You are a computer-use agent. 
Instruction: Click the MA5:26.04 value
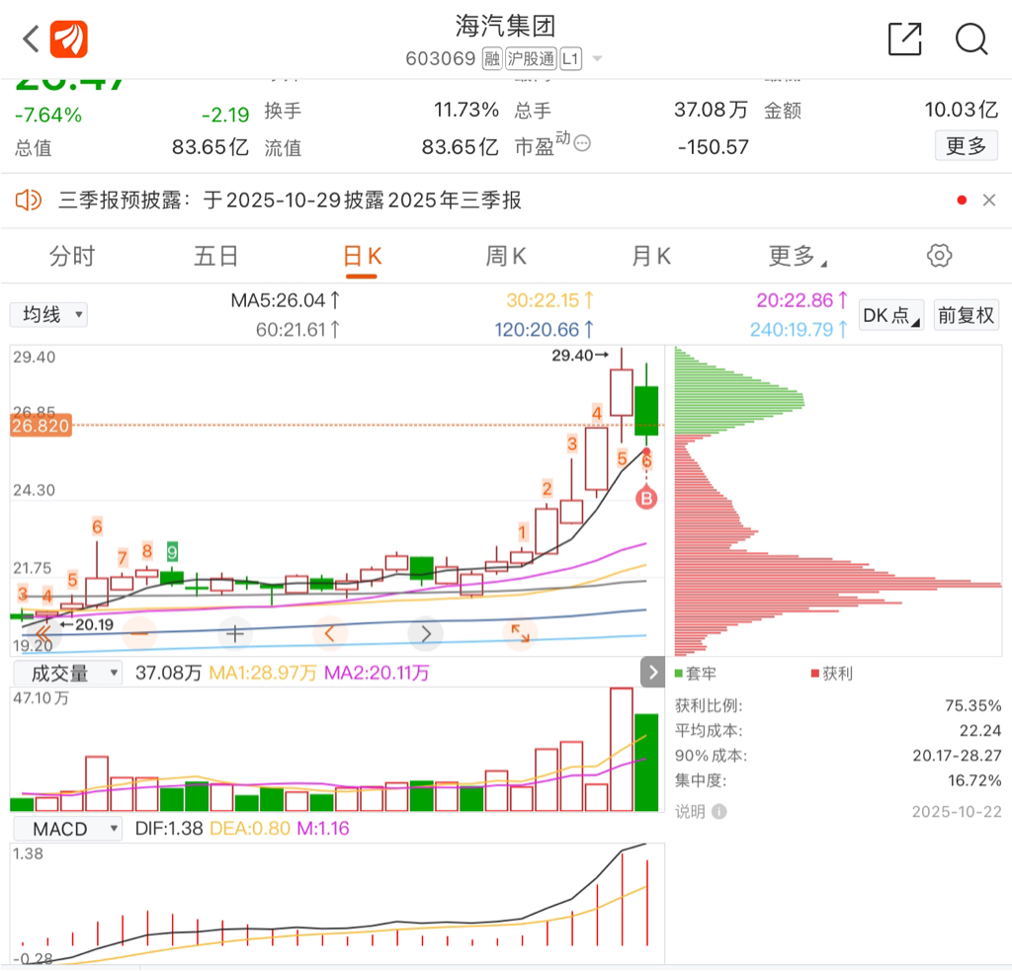click(x=285, y=300)
